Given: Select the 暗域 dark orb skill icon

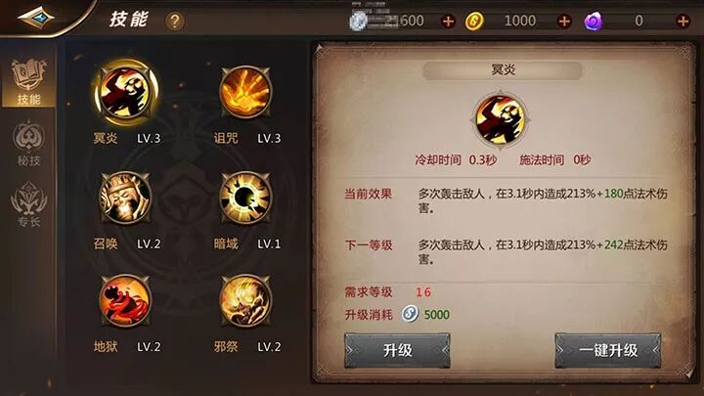Looking at the screenshot, I should (x=245, y=198).
